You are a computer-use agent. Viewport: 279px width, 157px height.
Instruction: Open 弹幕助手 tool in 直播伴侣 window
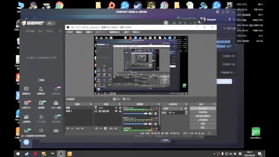[26, 90]
